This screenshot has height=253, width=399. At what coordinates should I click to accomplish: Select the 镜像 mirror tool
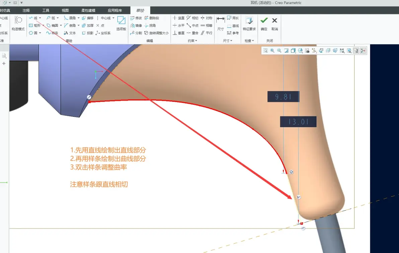(x=136, y=25)
